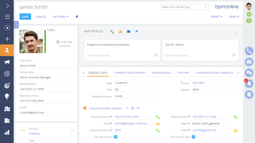255x143 pixels.
Task: Open the John Best owner link
Action: coord(199,83)
